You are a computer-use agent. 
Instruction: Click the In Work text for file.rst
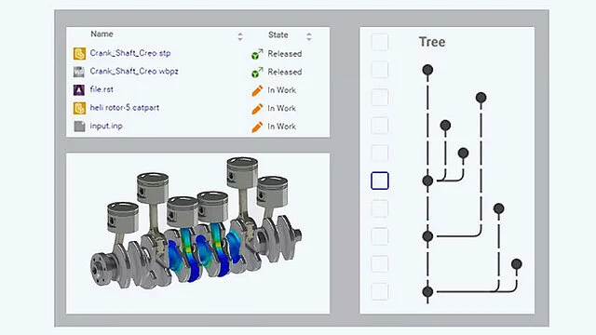coord(281,90)
